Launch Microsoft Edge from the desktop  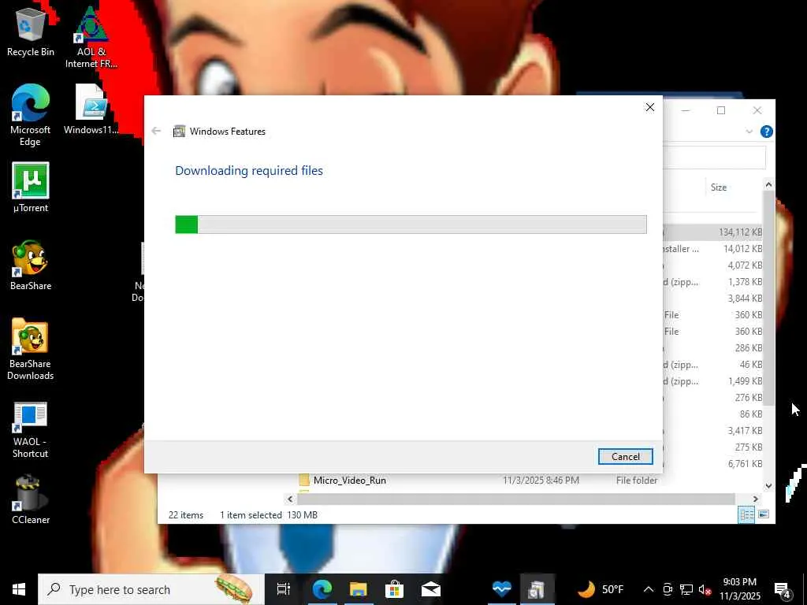pos(31,115)
